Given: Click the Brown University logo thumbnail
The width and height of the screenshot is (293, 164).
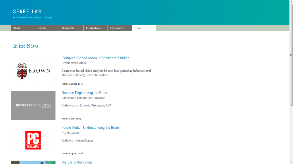Looking at the screenshot, I should tap(34, 71).
